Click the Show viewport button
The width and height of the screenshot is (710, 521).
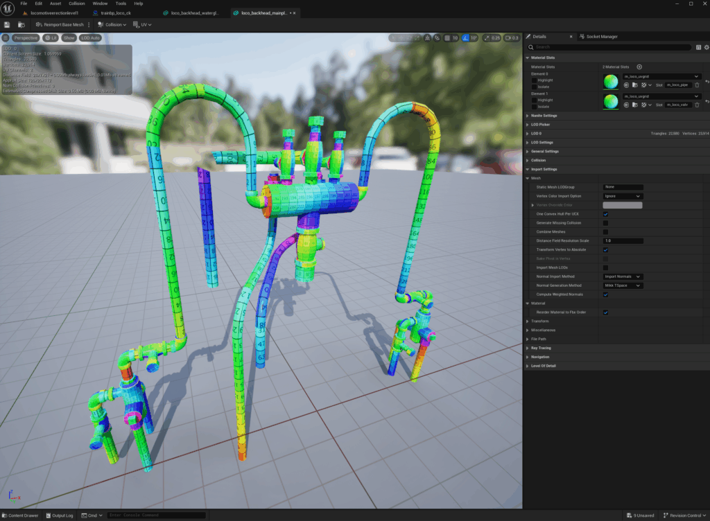pos(69,38)
